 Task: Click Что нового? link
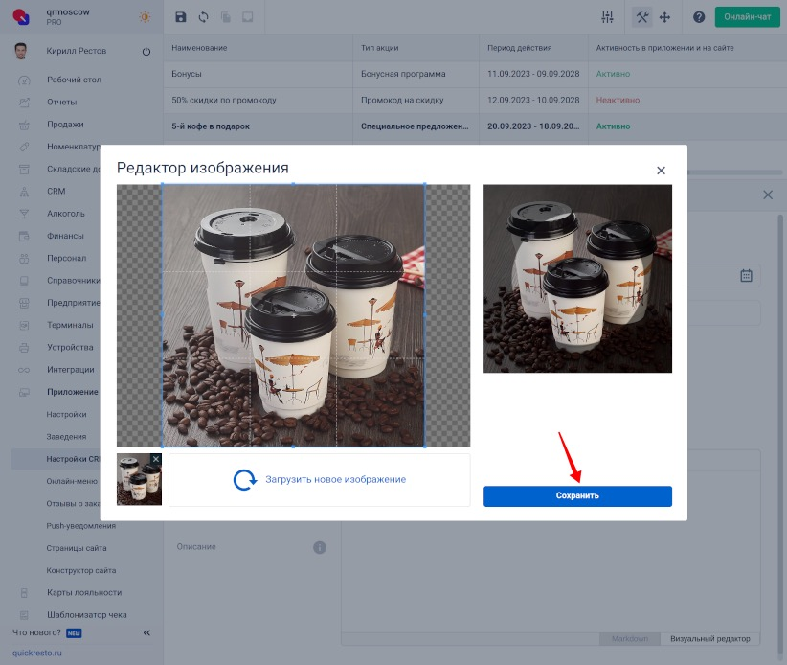point(36,632)
